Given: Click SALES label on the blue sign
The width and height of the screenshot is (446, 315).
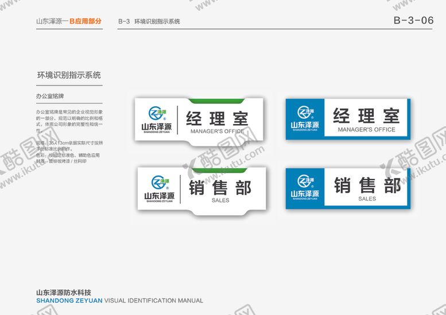Looking at the screenshot, I should click(367, 199).
